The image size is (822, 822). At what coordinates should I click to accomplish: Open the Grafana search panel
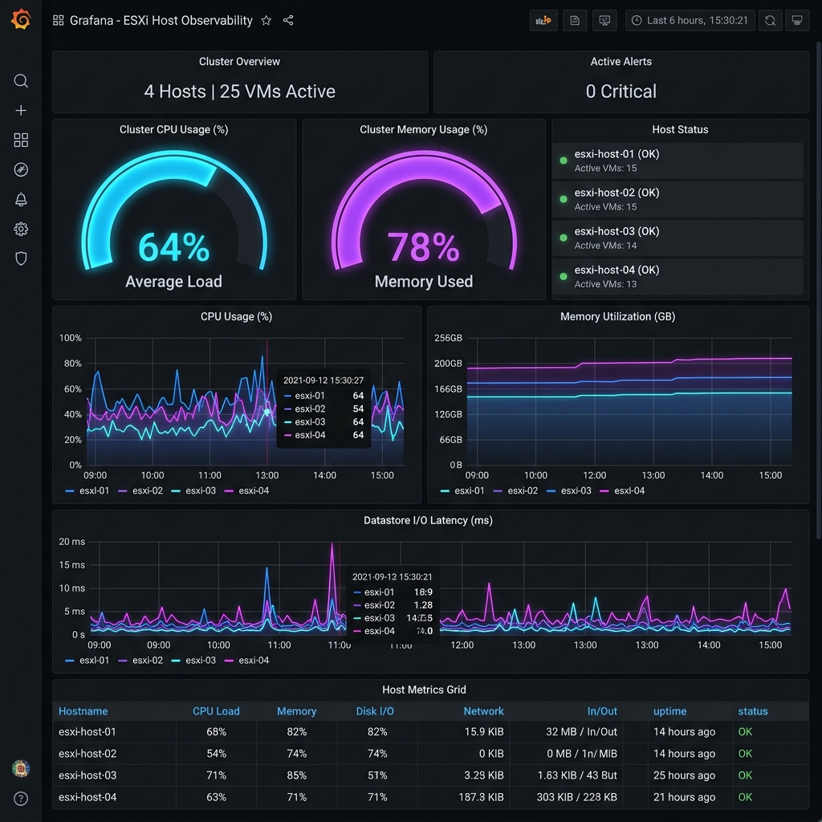click(x=21, y=80)
